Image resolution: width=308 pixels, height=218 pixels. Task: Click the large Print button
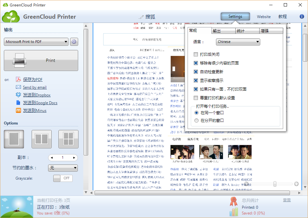click(41, 60)
